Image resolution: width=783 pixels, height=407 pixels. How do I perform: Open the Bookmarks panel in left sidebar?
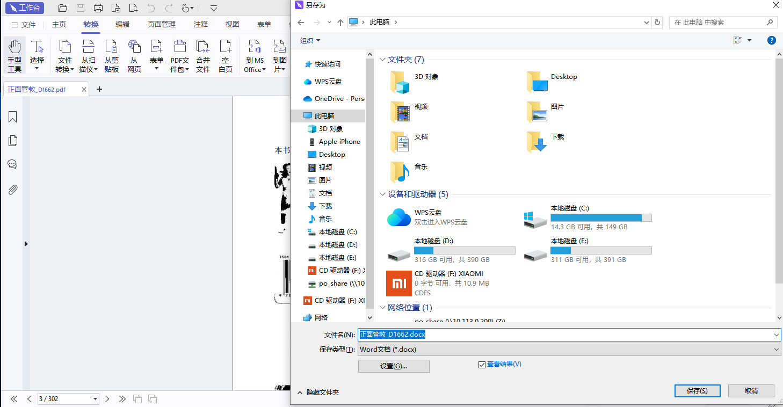click(x=13, y=117)
